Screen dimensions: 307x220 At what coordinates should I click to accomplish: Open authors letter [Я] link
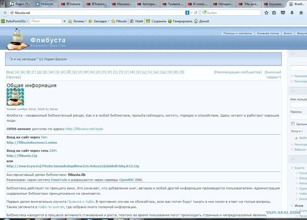(182, 72)
